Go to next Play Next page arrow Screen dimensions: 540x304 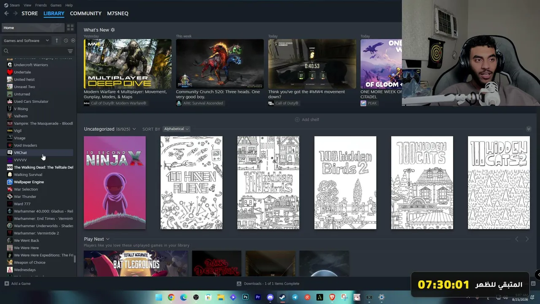[x=527, y=239]
